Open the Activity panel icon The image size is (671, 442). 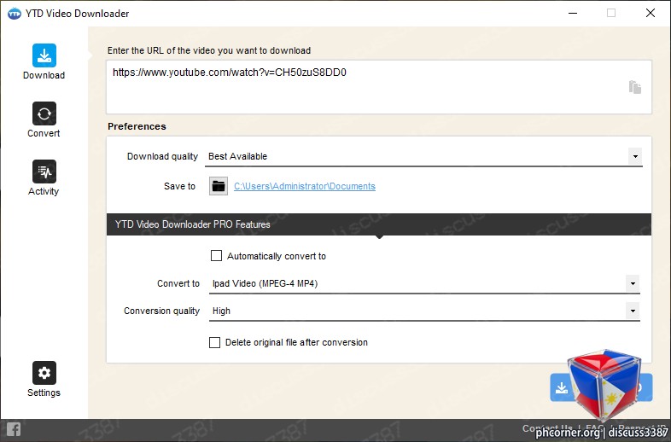click(x=44, y=172)
